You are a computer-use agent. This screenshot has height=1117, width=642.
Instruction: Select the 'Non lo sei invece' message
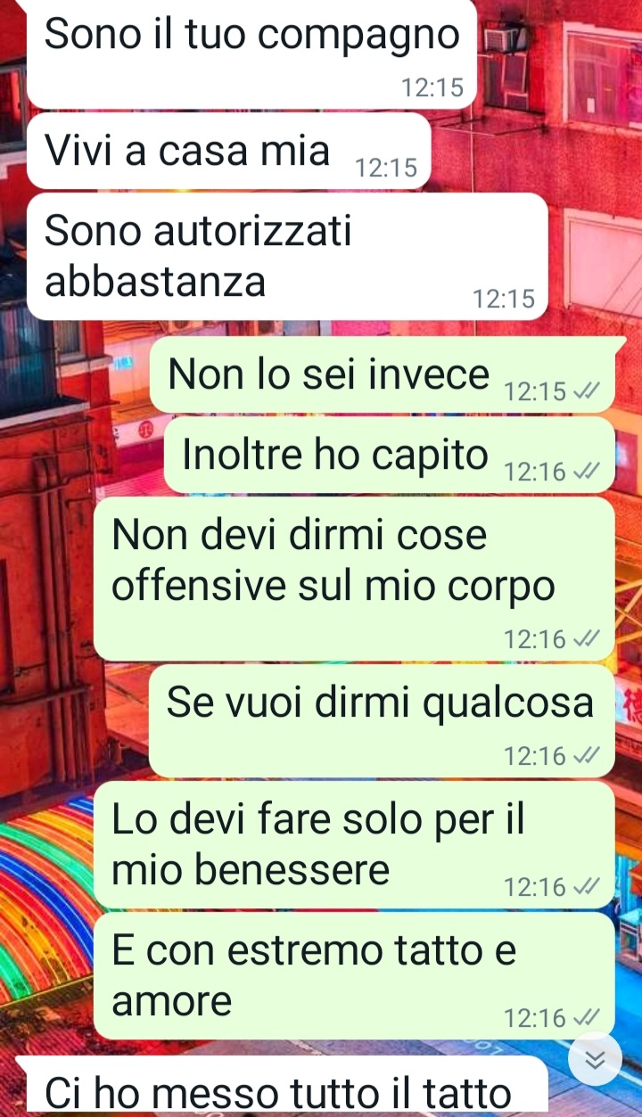(383, 375)
